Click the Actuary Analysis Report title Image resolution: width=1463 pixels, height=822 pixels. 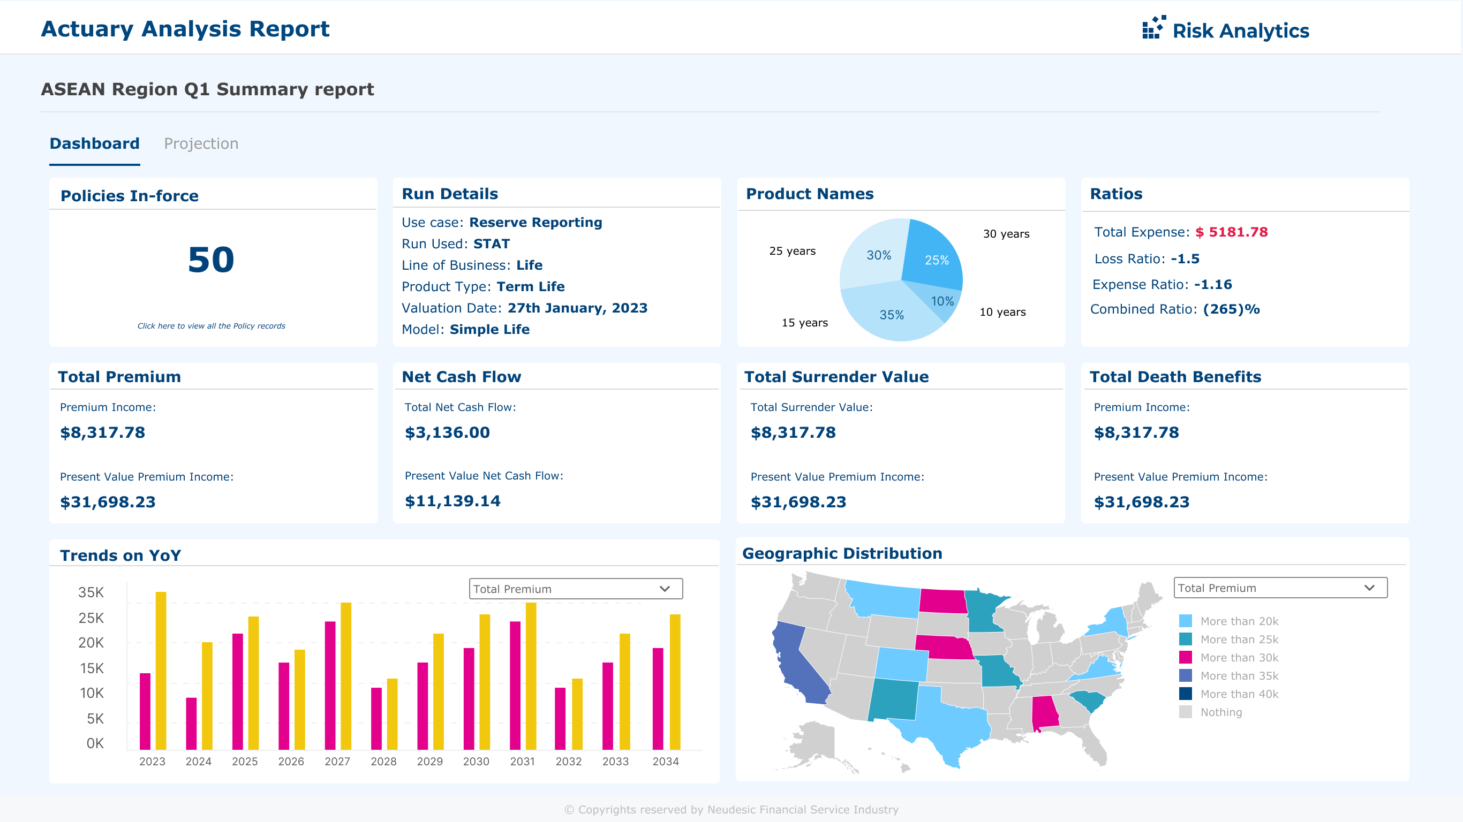pyautogui.click(x=185, y=29)
